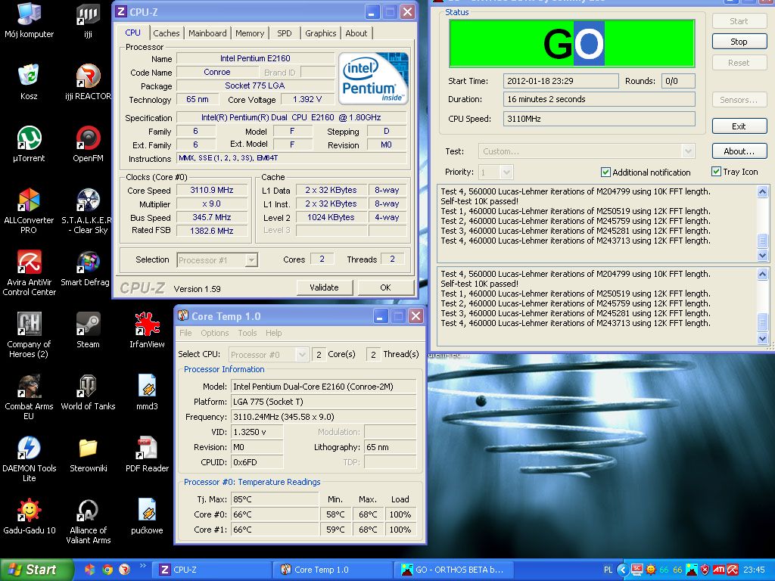Screen dimensions: 775x581
Task: Click Start Time field in Orthos
Action: click(x=561, y=81)
